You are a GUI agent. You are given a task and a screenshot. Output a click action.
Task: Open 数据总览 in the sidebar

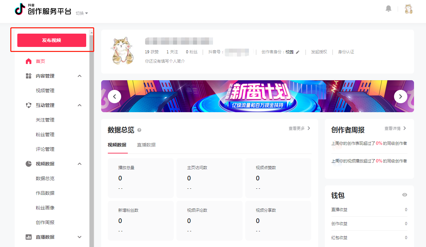[45, 178]
